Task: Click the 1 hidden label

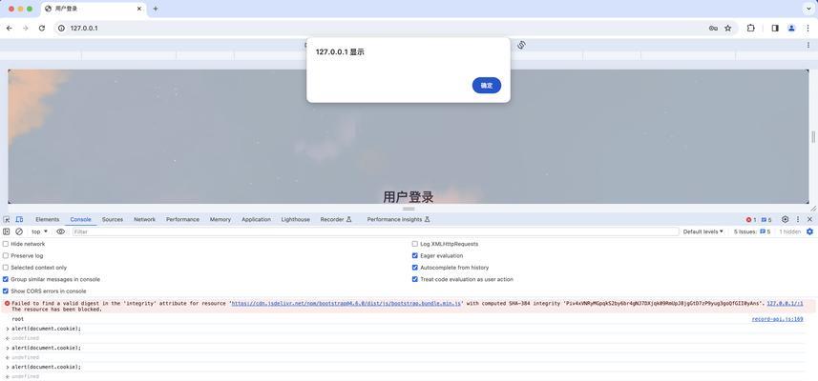Action: [x=789, y=231]
